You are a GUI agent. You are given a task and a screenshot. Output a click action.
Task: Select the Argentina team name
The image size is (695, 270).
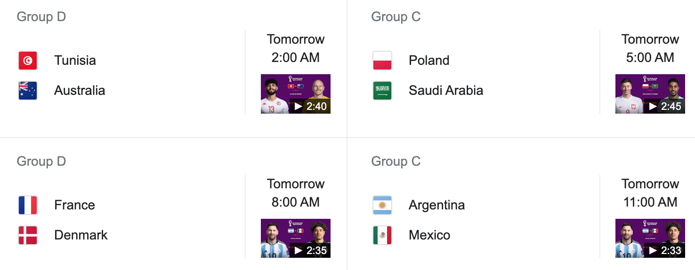436,205
